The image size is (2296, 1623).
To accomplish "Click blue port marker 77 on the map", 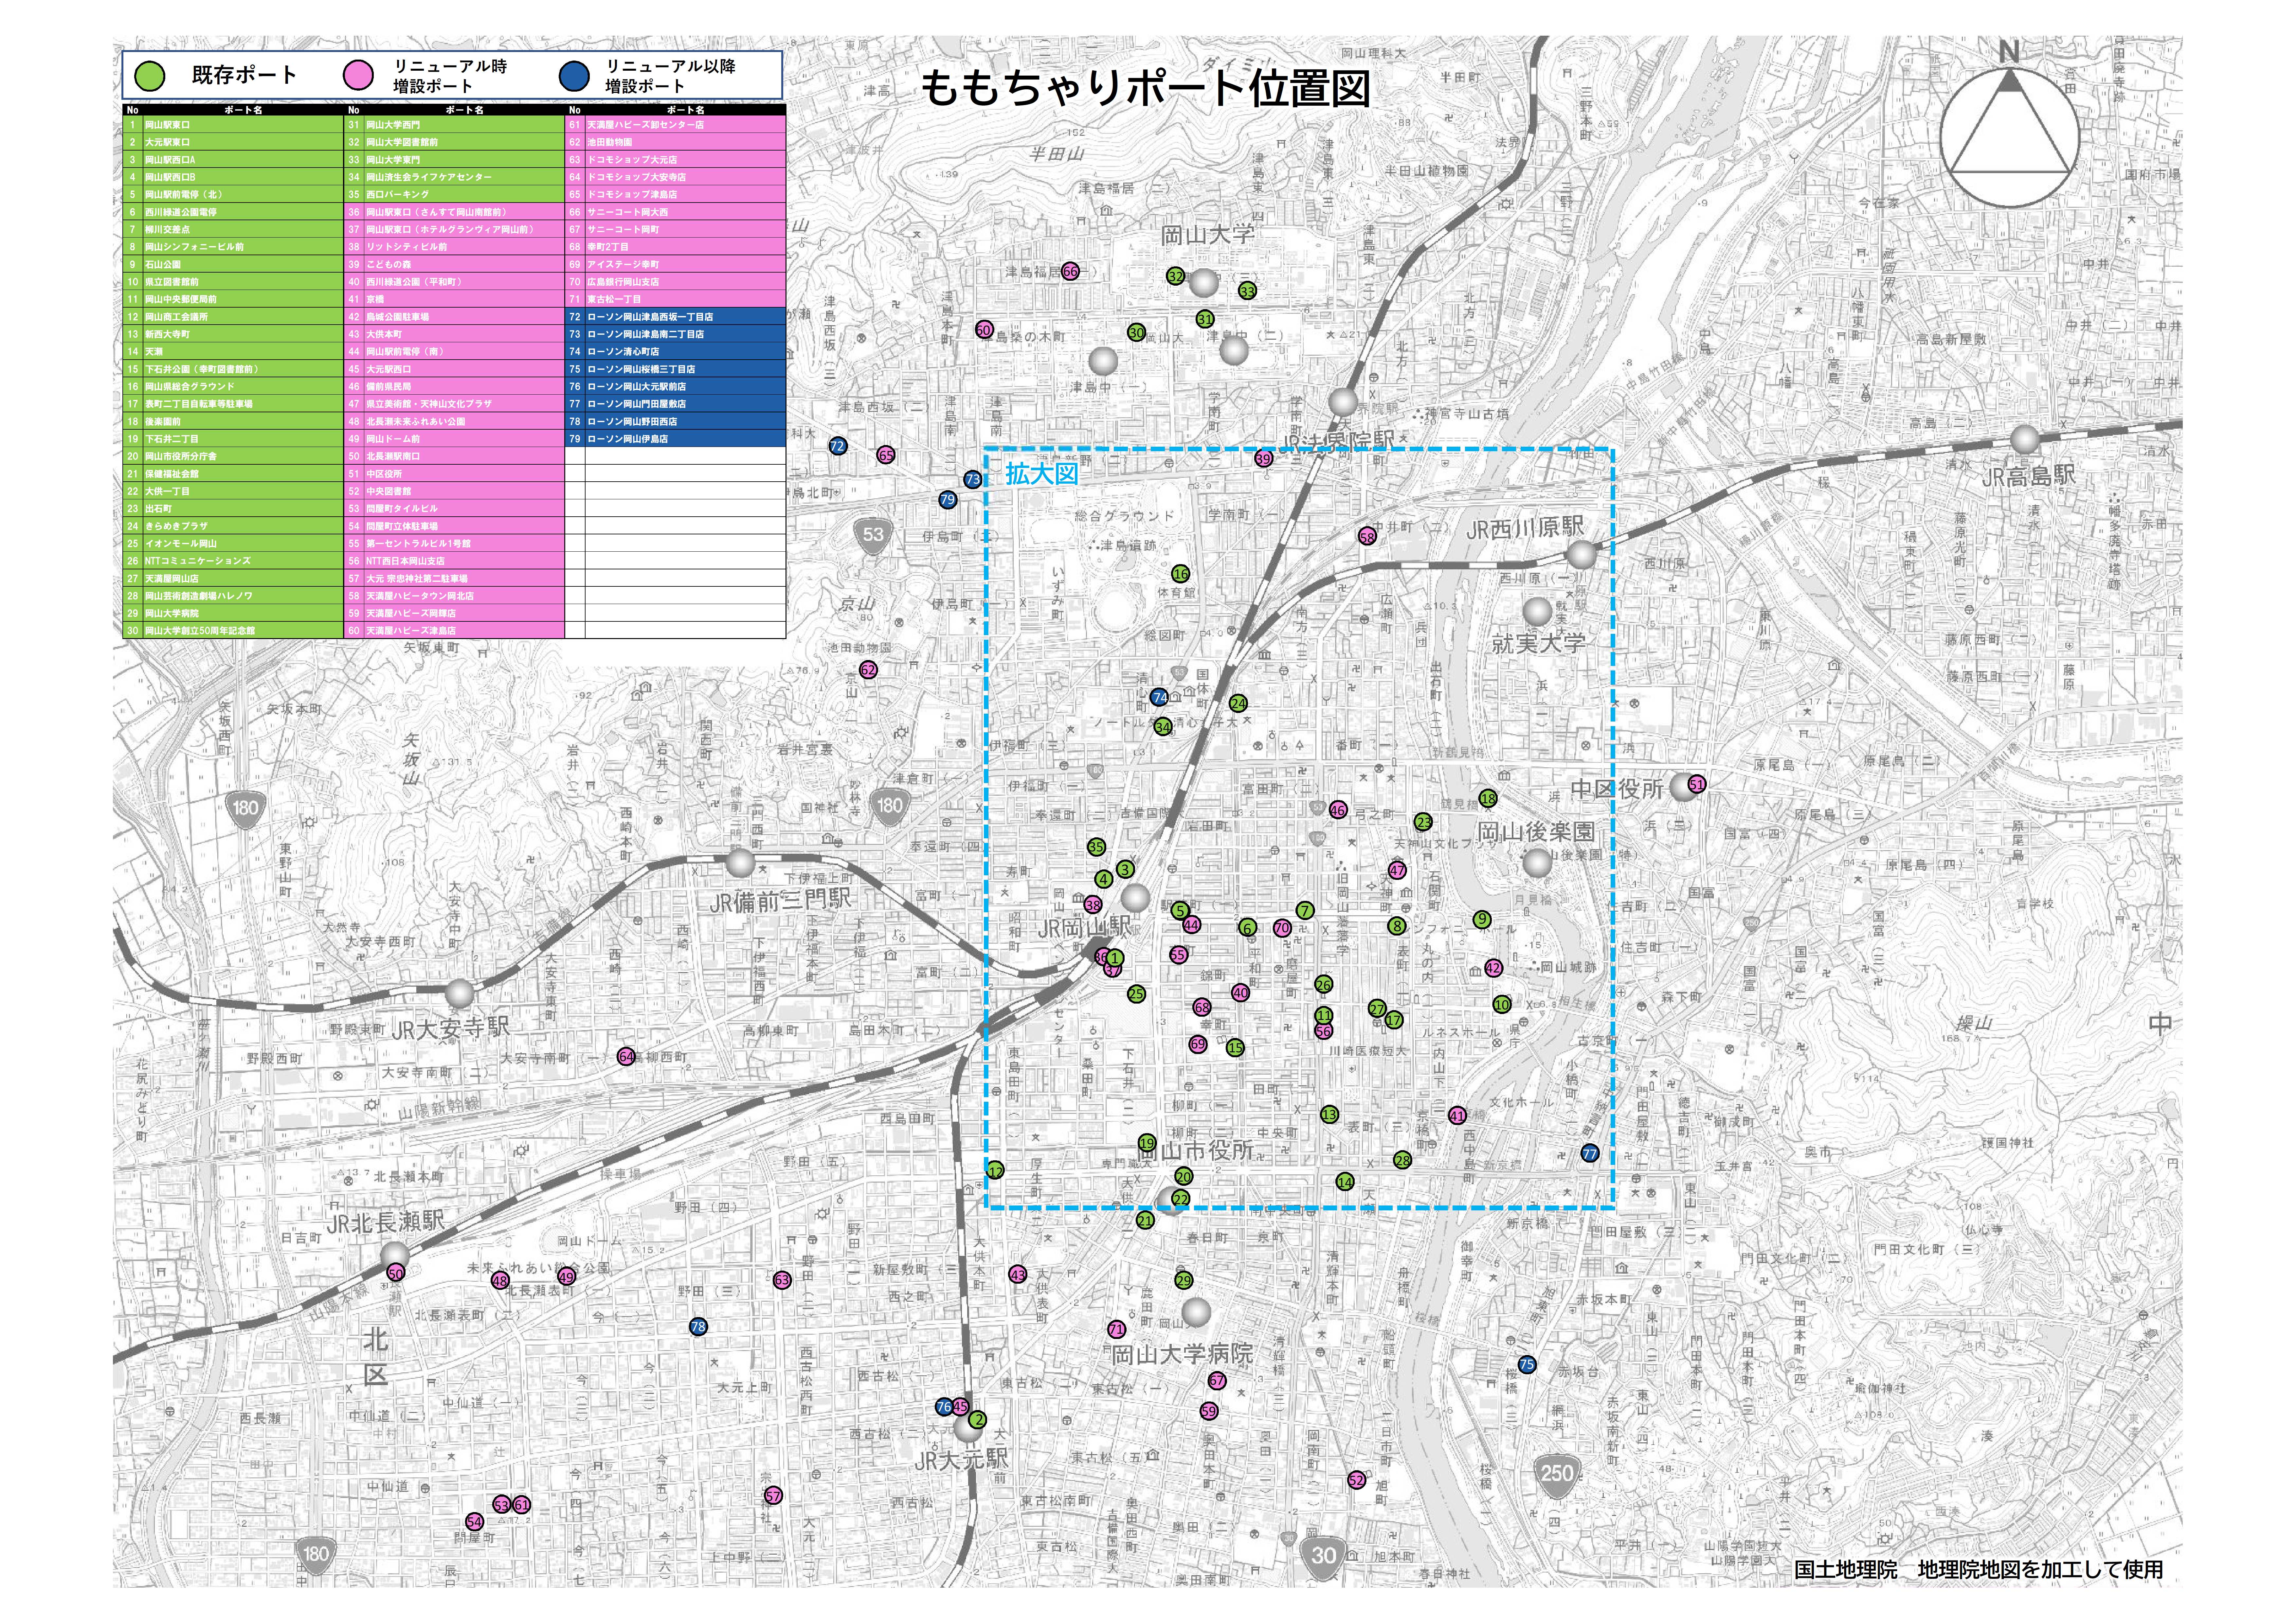I will [1590, 1153].
